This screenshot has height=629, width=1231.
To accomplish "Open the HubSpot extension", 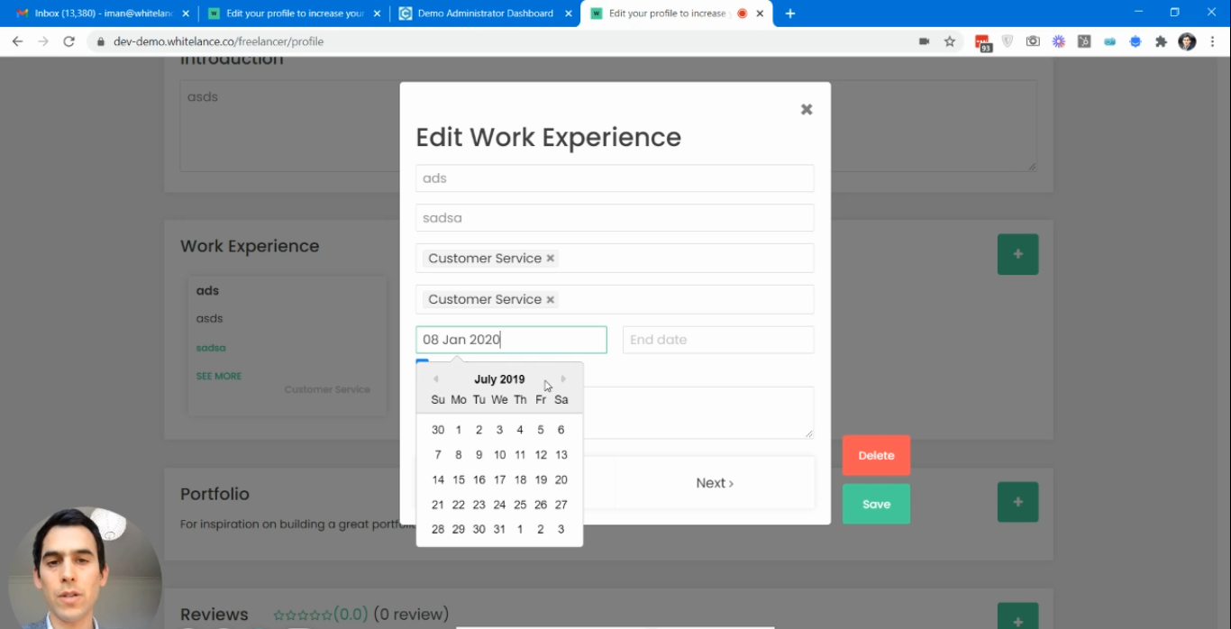I will click(x=1084, y=41).
